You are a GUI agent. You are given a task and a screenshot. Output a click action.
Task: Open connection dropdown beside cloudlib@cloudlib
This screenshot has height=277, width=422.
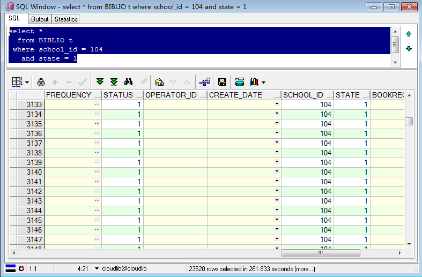[x=97, y=268]
